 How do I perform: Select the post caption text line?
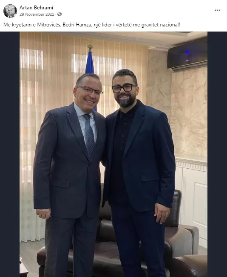[92, 25]
